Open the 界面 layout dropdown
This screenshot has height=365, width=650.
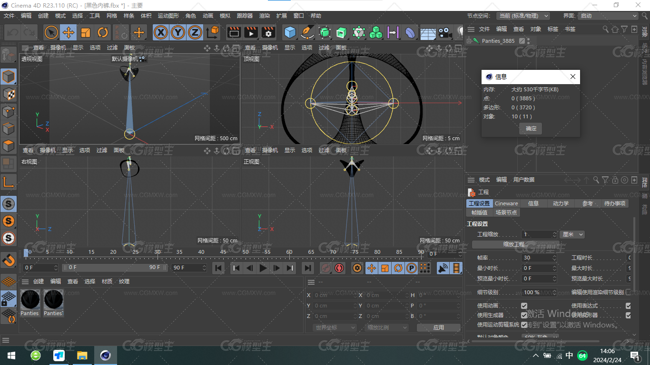(608, 16)
